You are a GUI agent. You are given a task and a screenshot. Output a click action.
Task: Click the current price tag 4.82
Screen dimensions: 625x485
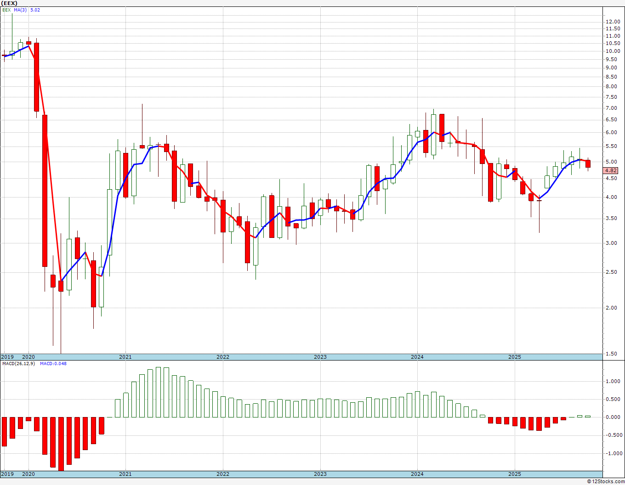coord(611,170)
